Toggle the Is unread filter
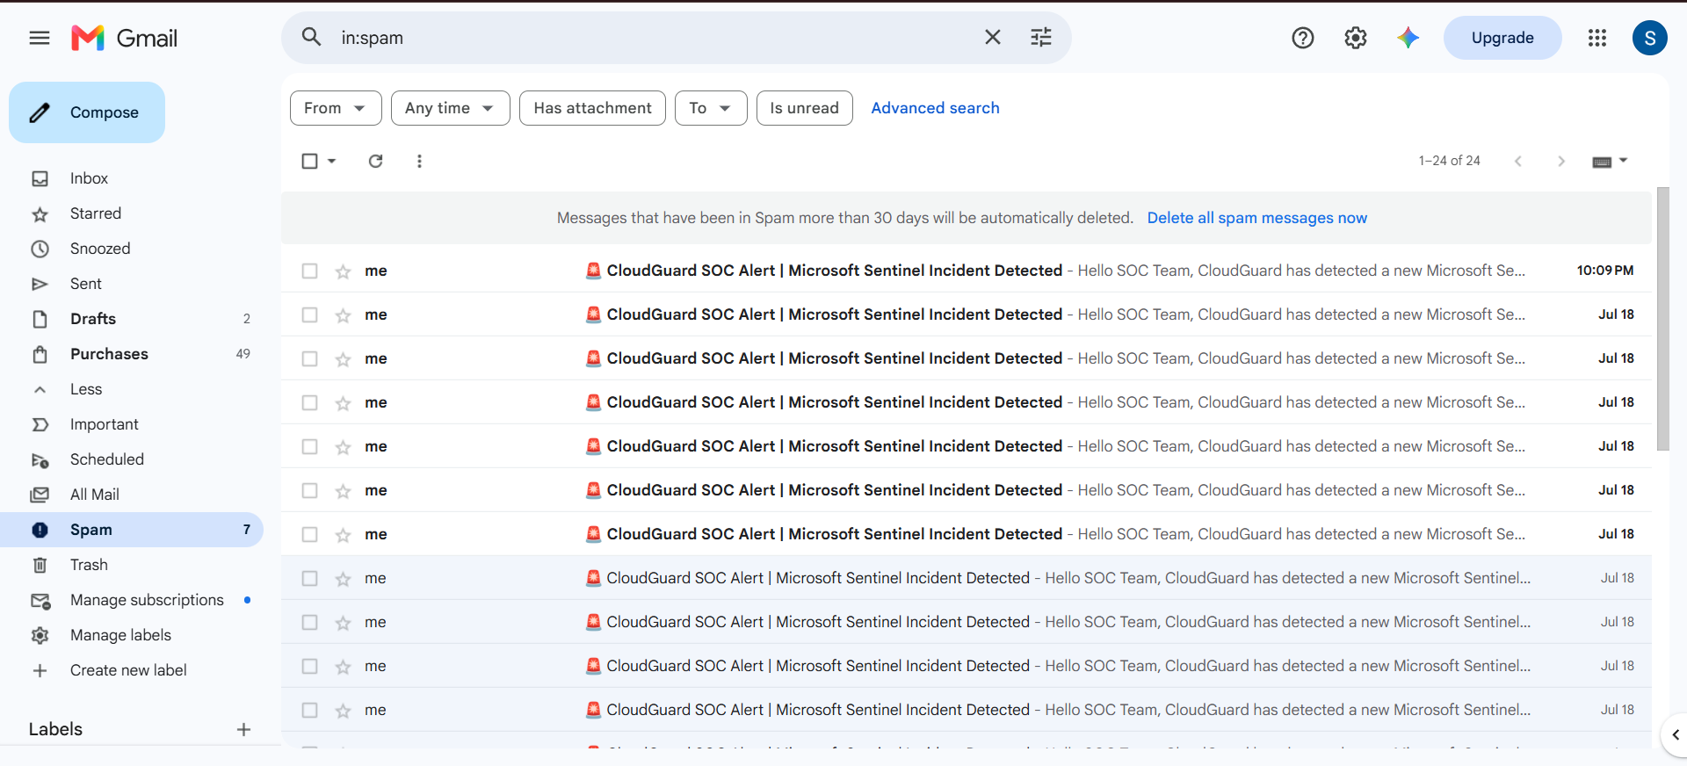The height and width of the screenshot is (766, 1687). 804,108
